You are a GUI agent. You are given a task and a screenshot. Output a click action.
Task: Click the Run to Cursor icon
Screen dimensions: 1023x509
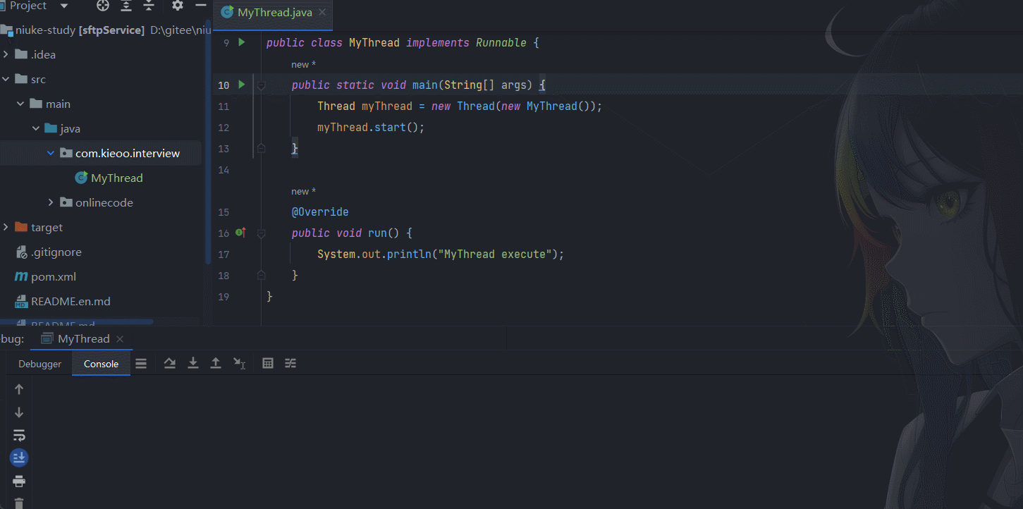pos(240,363)
